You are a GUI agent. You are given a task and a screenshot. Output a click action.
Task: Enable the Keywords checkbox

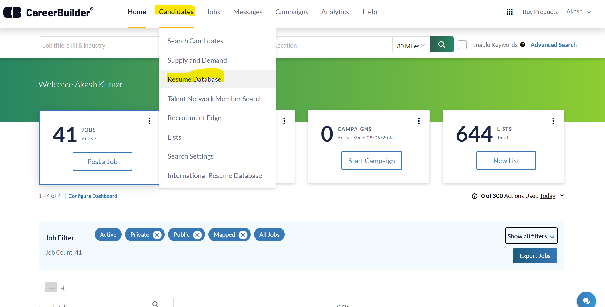pyautogui.click(x=462, y=45)
